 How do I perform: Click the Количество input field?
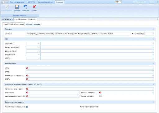point(52,92)
